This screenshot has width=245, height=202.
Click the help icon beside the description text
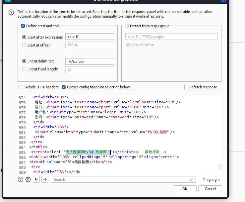tap(11, 12)
